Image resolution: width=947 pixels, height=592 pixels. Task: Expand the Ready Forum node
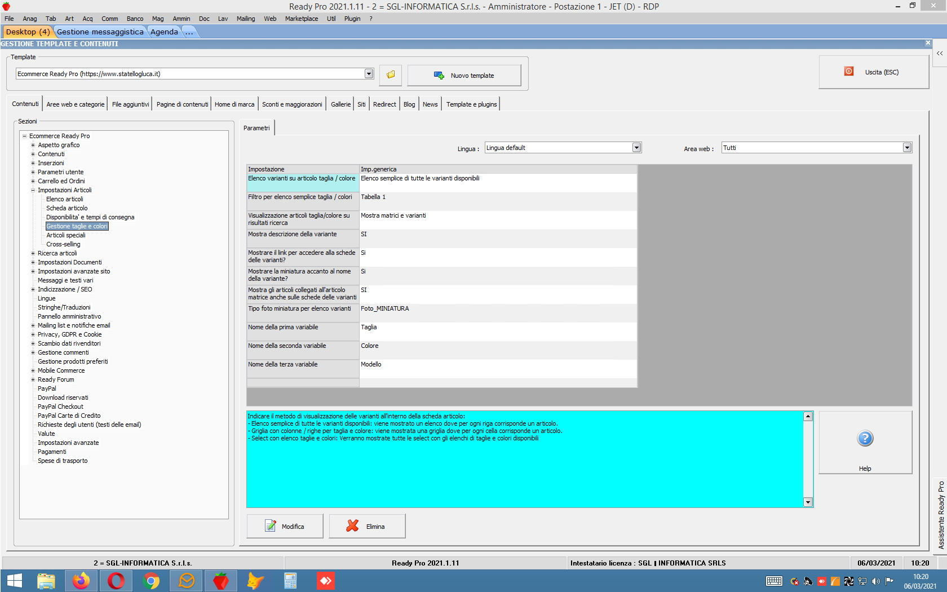point(33,379)
